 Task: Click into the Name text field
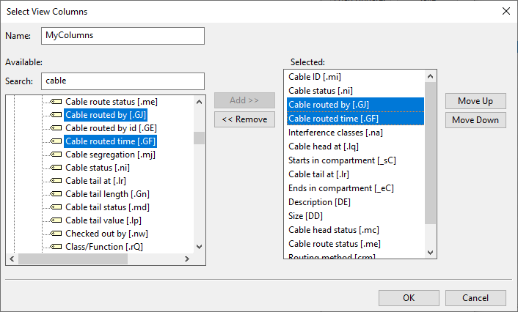[x=123, y=35]
